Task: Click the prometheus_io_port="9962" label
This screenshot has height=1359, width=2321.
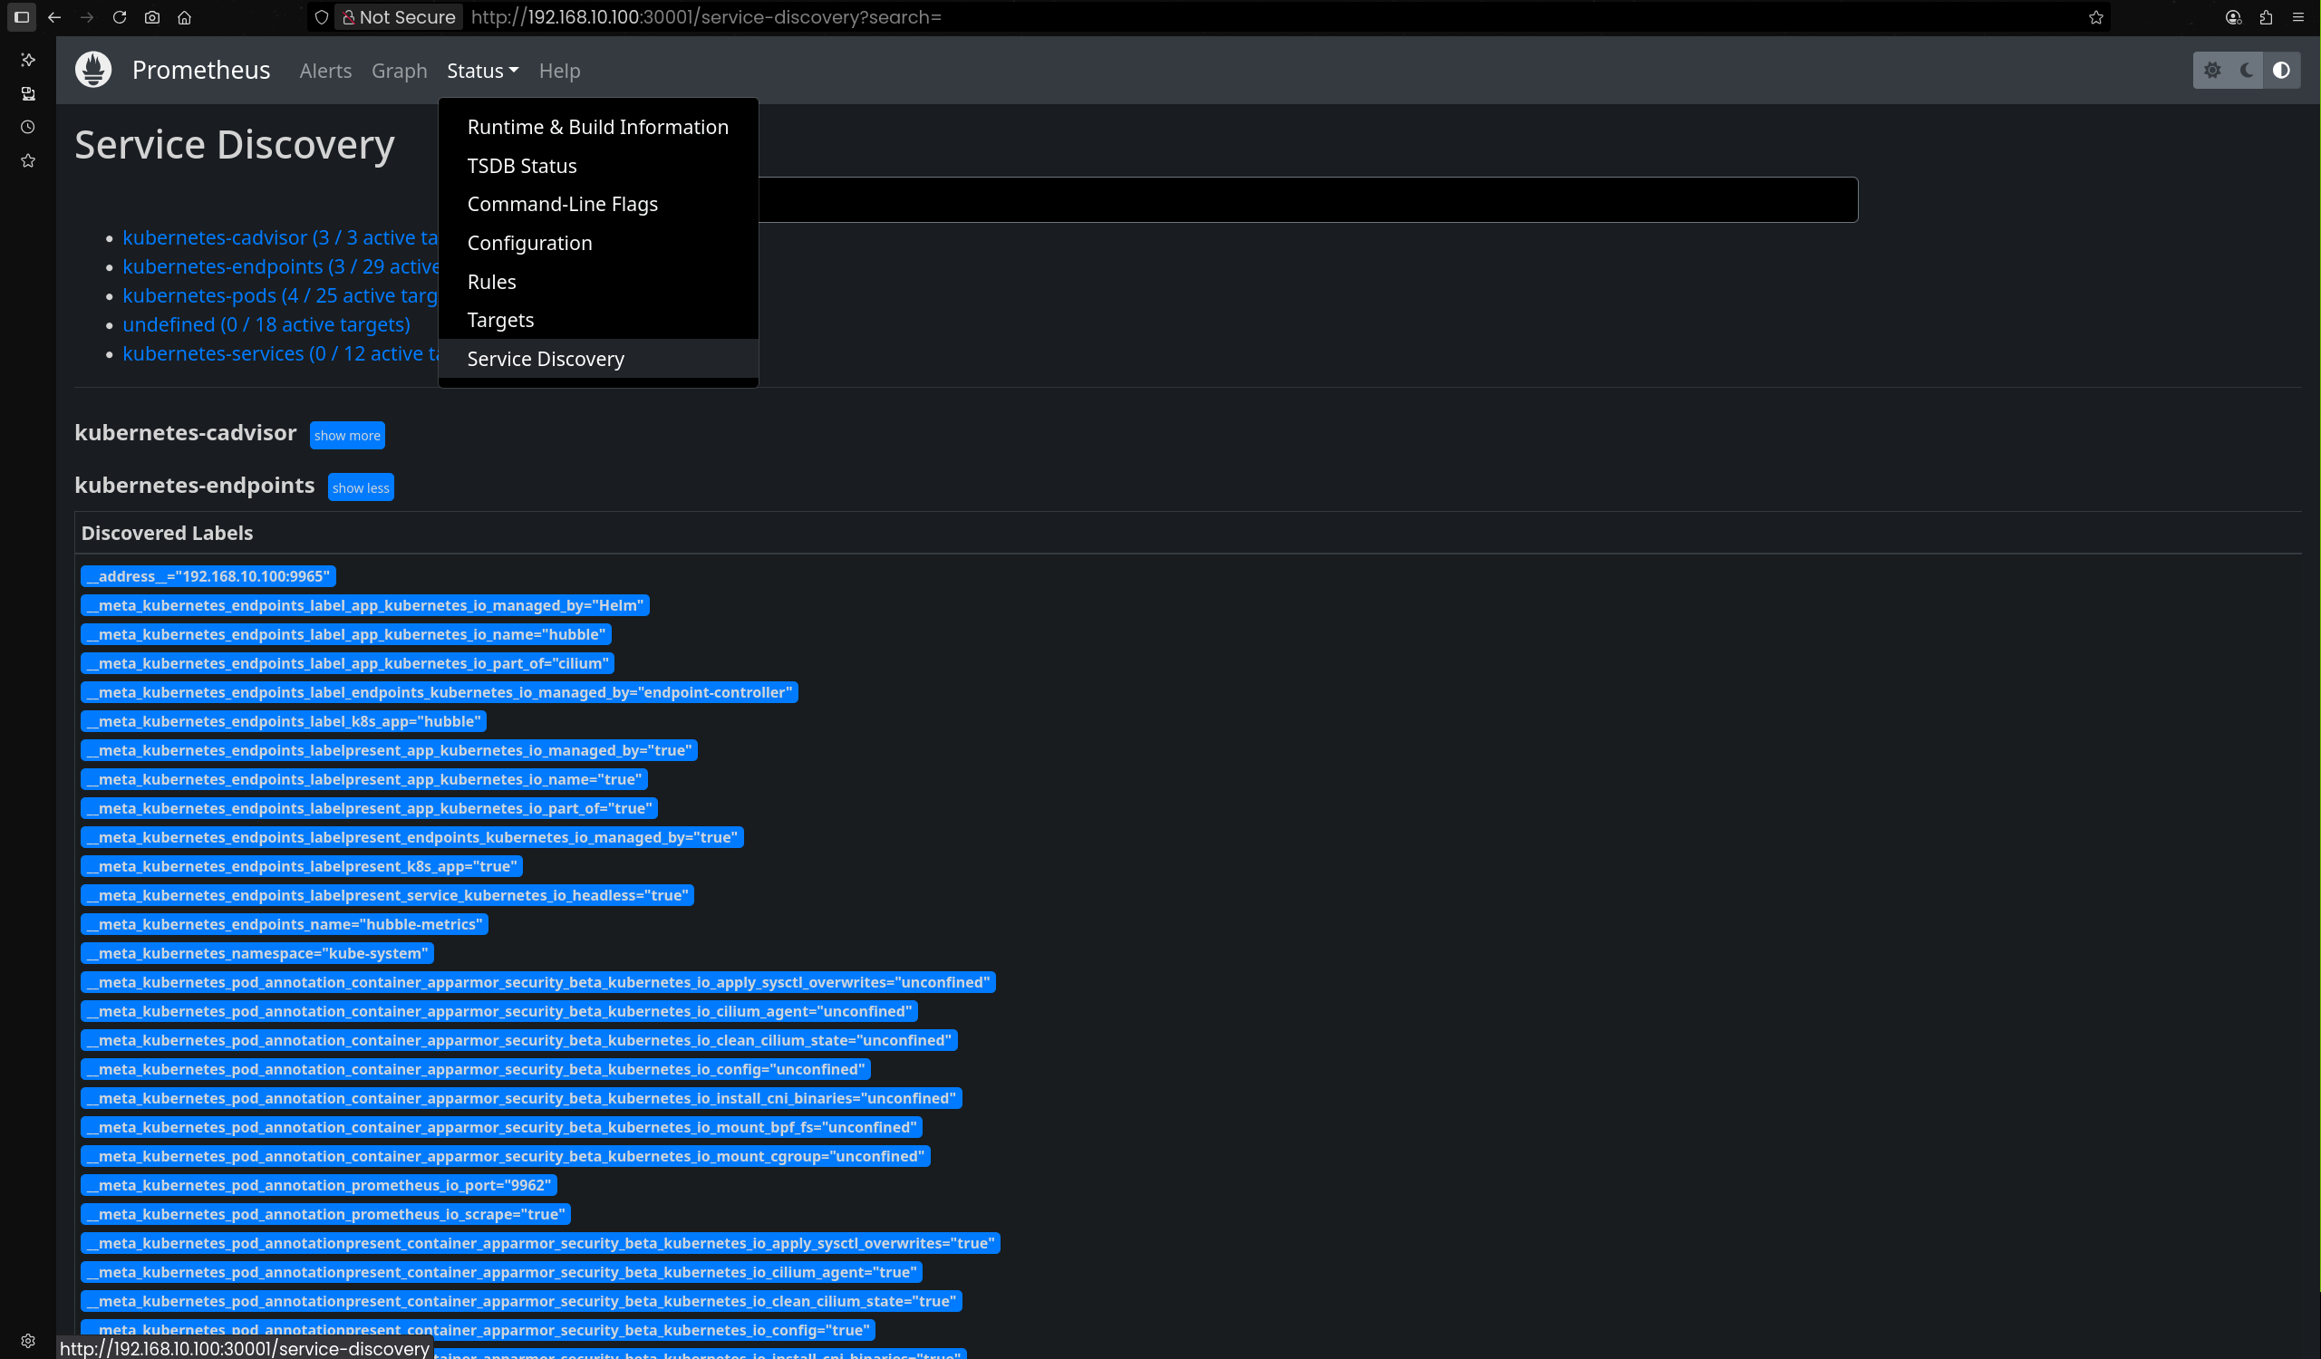Action: 319,1186
